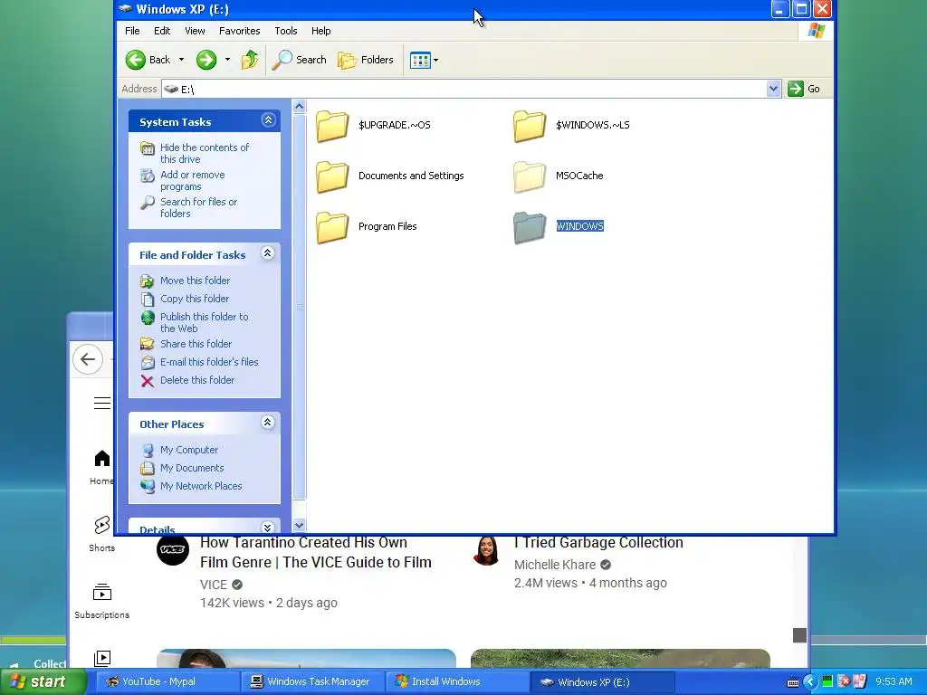927x695 pixels.
Task: Collapse the File and Folder Tasks panel
Action: coord(268,253)
